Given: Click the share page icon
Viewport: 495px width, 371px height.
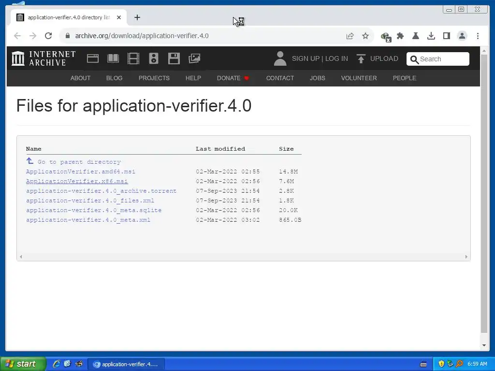Looking at the screenshot, I should [350, 36].
